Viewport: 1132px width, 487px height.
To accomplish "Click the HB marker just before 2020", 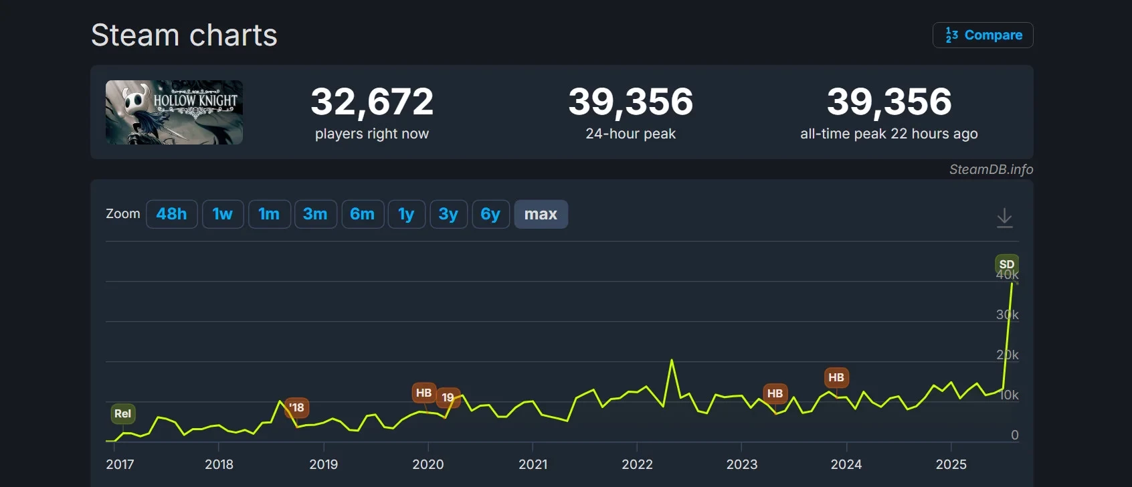I will (x=424, y=393).
